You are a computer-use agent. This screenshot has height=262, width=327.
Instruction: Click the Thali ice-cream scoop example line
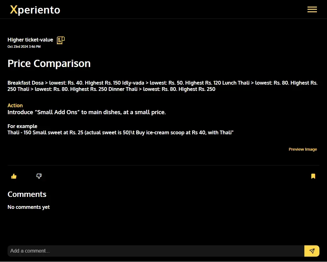(x=120, y=132)
